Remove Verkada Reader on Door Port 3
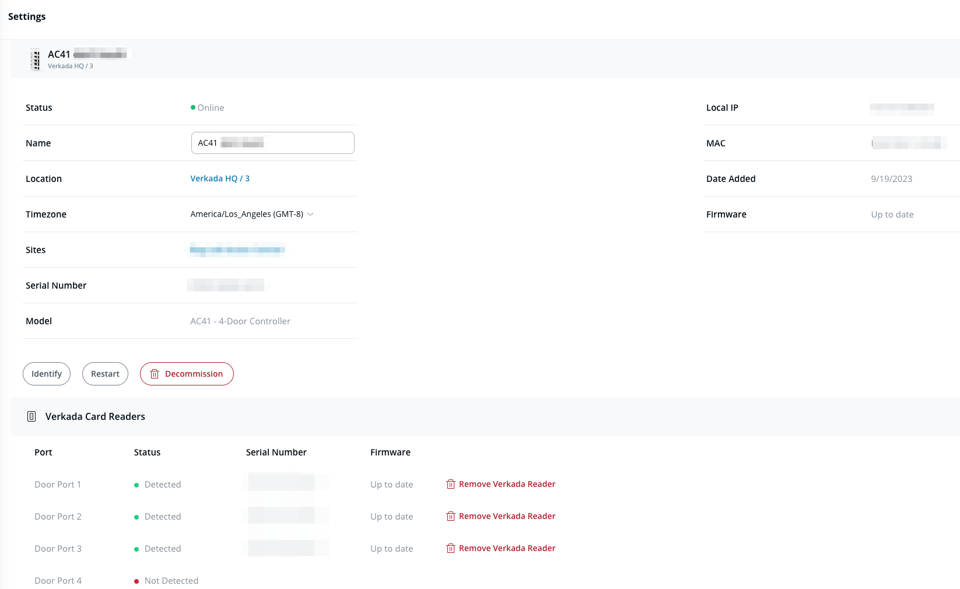Screen dimensions: 960x589 (x=506, y=548)
